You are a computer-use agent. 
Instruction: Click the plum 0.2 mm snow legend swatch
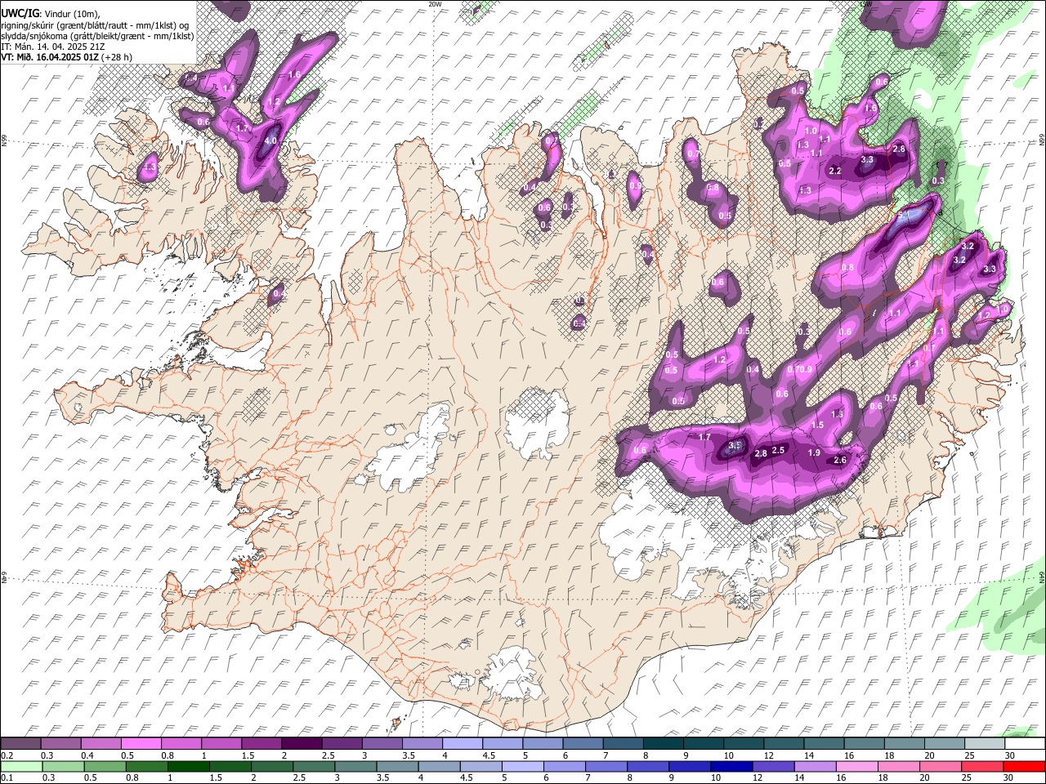[x=20, y=744]
